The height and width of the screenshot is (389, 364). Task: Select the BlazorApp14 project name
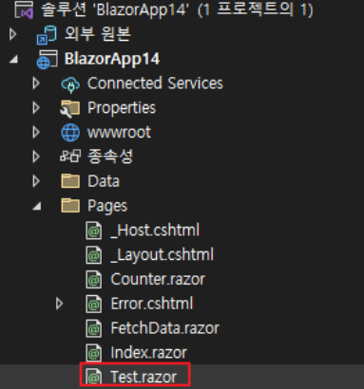112,59
